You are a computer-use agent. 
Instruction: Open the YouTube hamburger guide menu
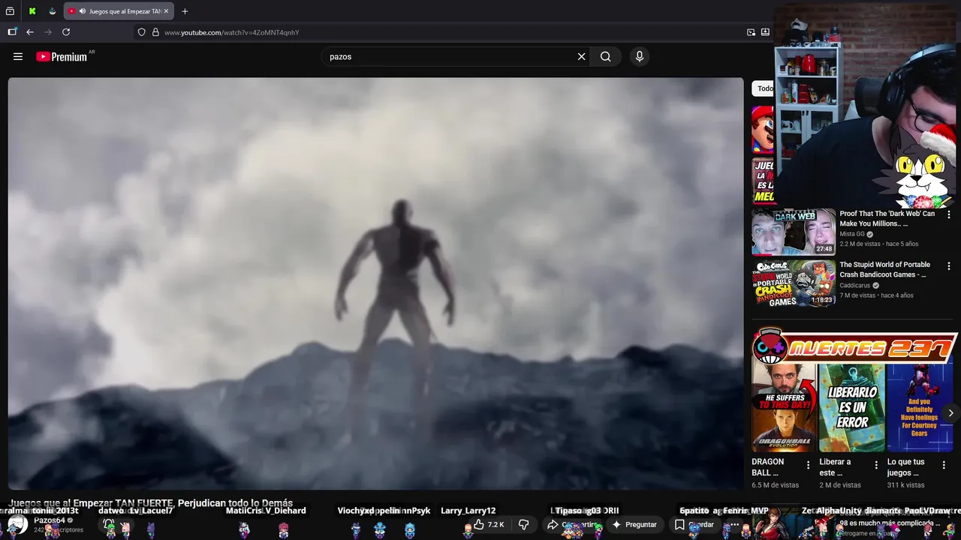(18, 56)
